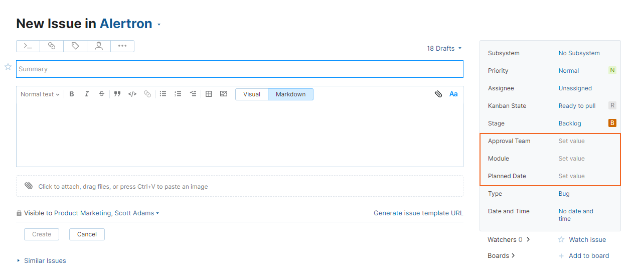Star the new issue
Viewport: 637px width, 272px height.
[x=8, y=67]
